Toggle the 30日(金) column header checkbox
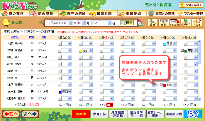205x121 pixels. tap(70, 37)
